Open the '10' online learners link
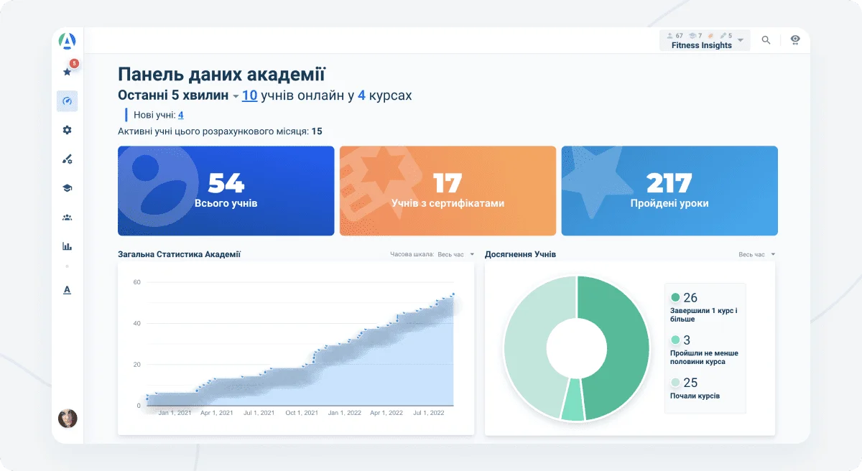Image resolution: width=862 pixels, height=471 pixels. tap(249, 95)
